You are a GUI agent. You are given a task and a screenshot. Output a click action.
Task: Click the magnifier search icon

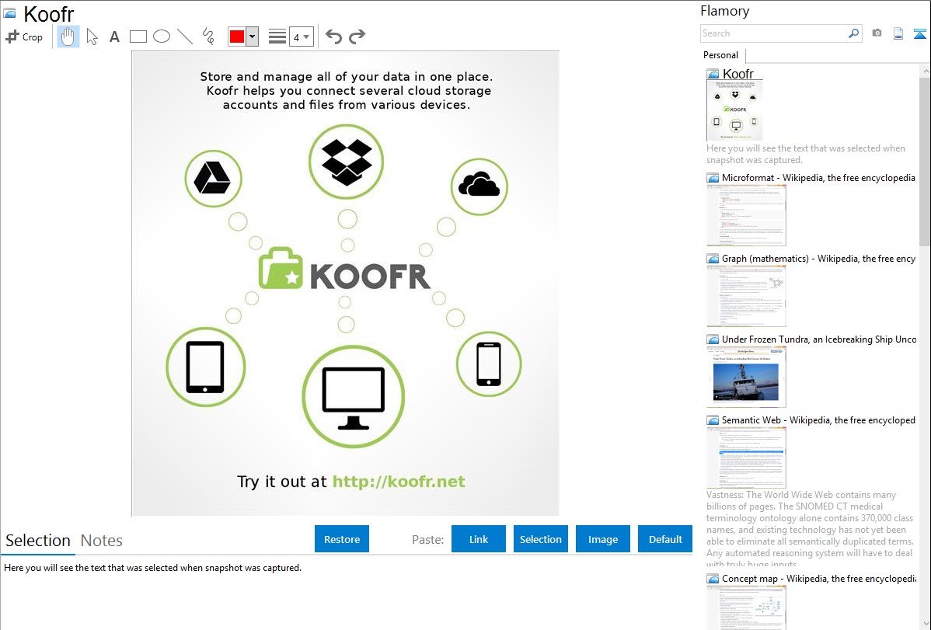[854, 33]
